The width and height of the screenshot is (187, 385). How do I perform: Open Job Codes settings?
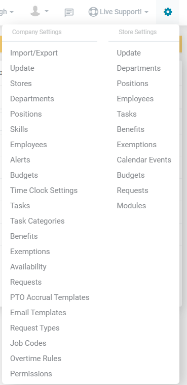28,343
